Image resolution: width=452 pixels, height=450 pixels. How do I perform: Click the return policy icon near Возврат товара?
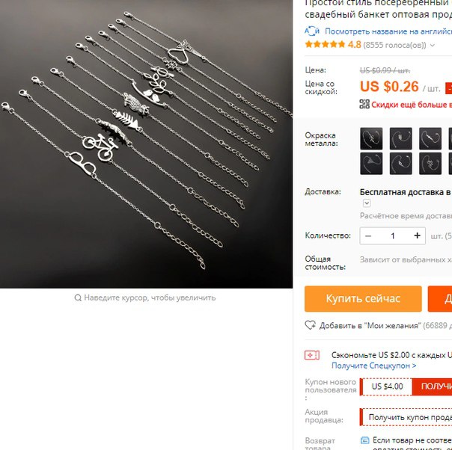(x=364, y=440)
